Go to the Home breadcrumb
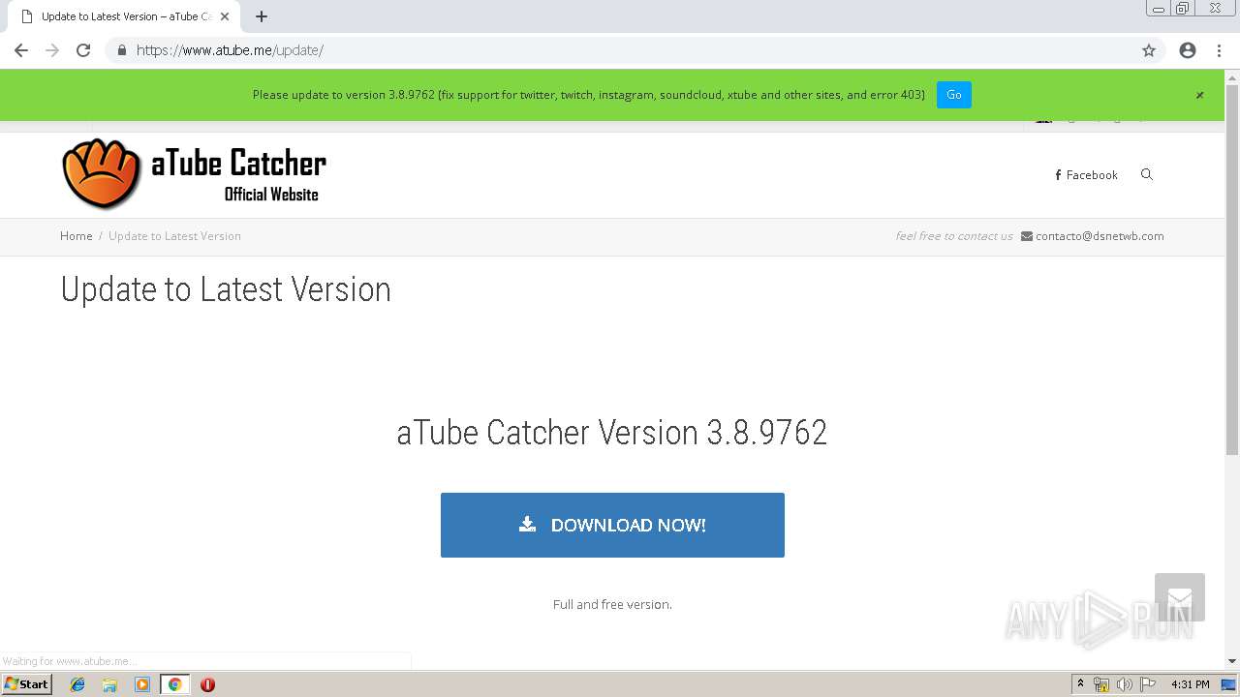 [x=77, y=236]
